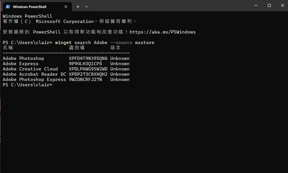Minimize the terminal window
Screen dimensions: 288x173
[256, 5]
